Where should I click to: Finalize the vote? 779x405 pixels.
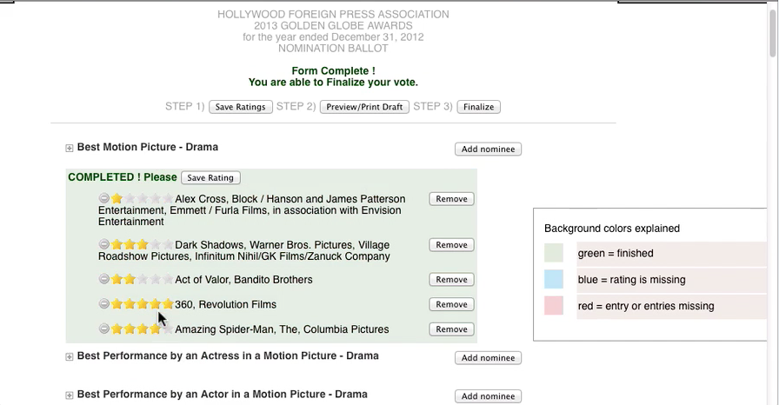point(478,107)
